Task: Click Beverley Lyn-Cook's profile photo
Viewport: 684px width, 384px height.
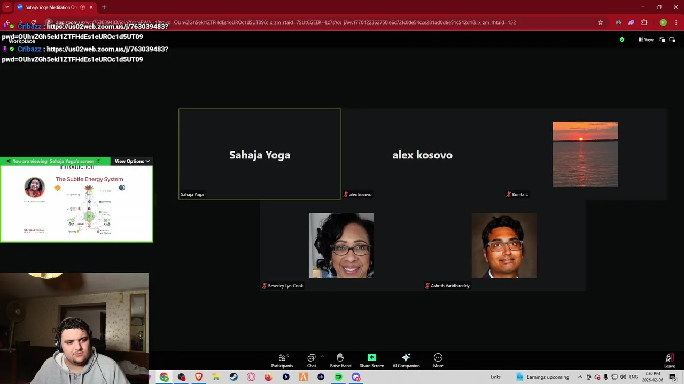Action: [x=341, y=245]
